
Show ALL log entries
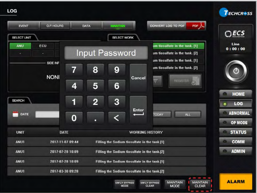[188, 114]
